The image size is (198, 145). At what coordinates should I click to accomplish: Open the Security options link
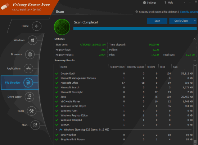click(x=189, y=12)
